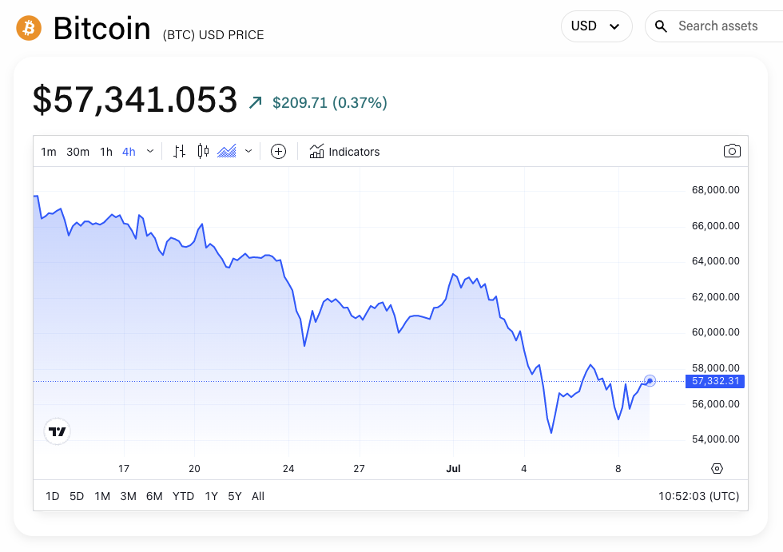Select the All time range
This screenshot has width=783, height=552.
tap(257, 496)
